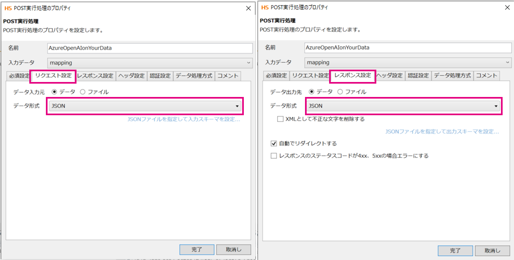Viewport: 514px width, 260px height.
Task: Open データ形式 JSON dropdown in left dialog
Action: tap(145, 106)
